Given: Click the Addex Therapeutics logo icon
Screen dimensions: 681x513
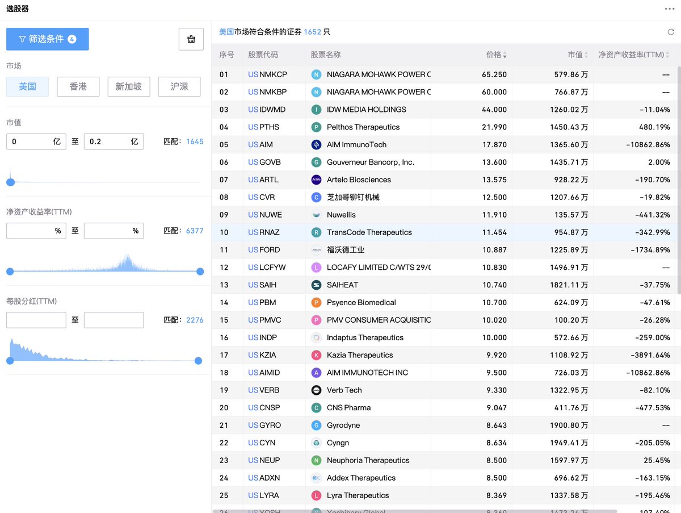Looking at the screenshot, I should coord(317,478).
